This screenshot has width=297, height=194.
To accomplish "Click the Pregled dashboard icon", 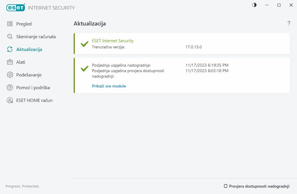I will [x=10, y=24].
